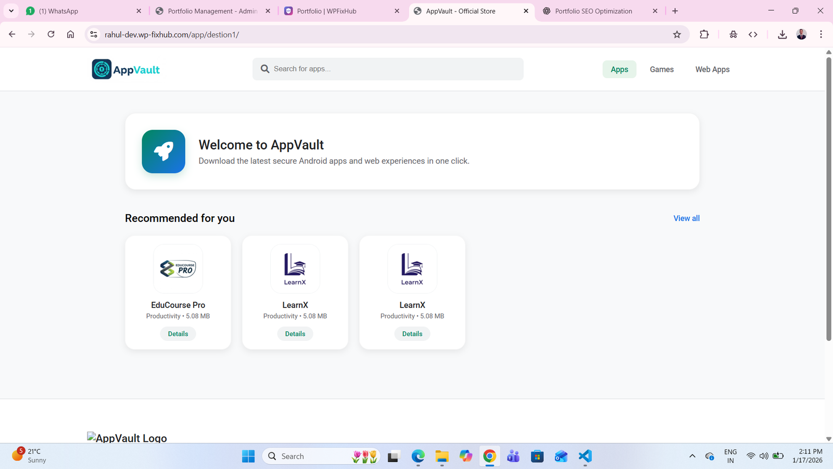
Task: Switch to the Games section
Action: point(661,69)
